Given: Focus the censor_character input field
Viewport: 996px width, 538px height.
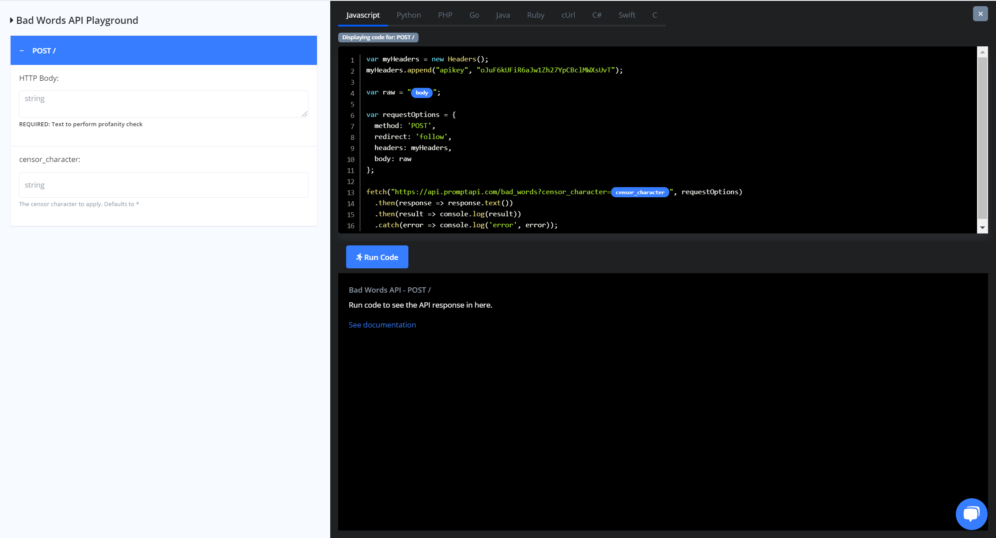Looking at the screenshot, I should [163, 185].
